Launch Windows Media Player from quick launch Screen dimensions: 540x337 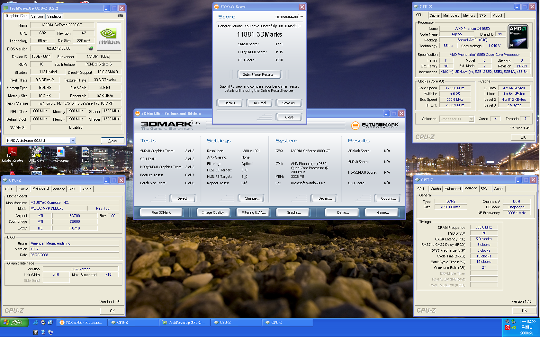coord(43,322)
